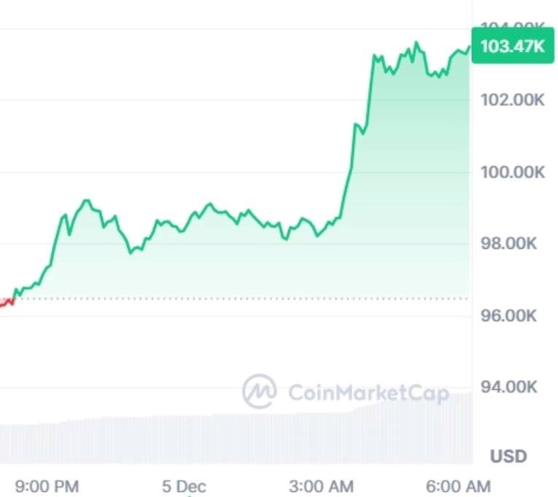Image resolution: width=558 pixels, height=497 pixels.
Task: Click the 100.00K price axis label
Action: click(x=513, y=172)
